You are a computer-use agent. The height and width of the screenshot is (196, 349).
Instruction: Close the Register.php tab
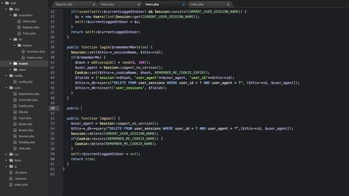click(94, 4)
